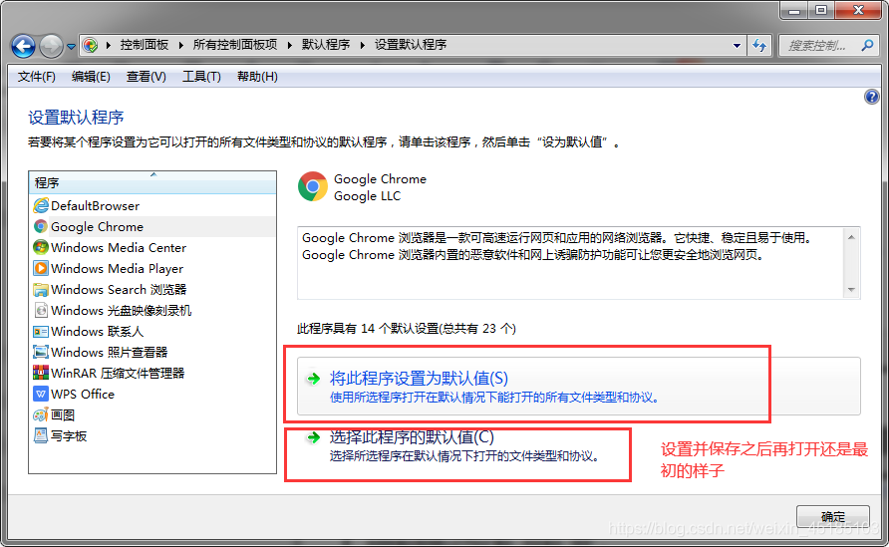The width and height of the screenshot is (889, 547).
Task: Select Windows 照片查看器 text in list
Action: click(x=109, y=352)
